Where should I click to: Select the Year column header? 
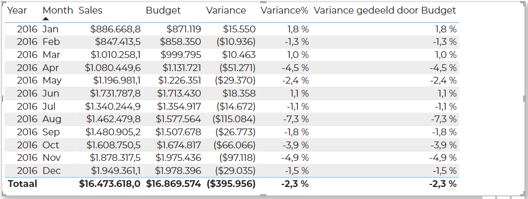pyautogui.click(x=17, y=10)
